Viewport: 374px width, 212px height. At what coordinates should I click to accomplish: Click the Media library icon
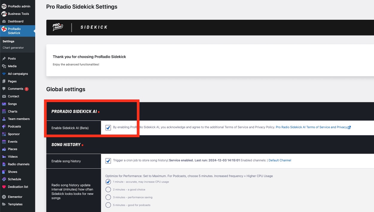click(x=4, y=66)
